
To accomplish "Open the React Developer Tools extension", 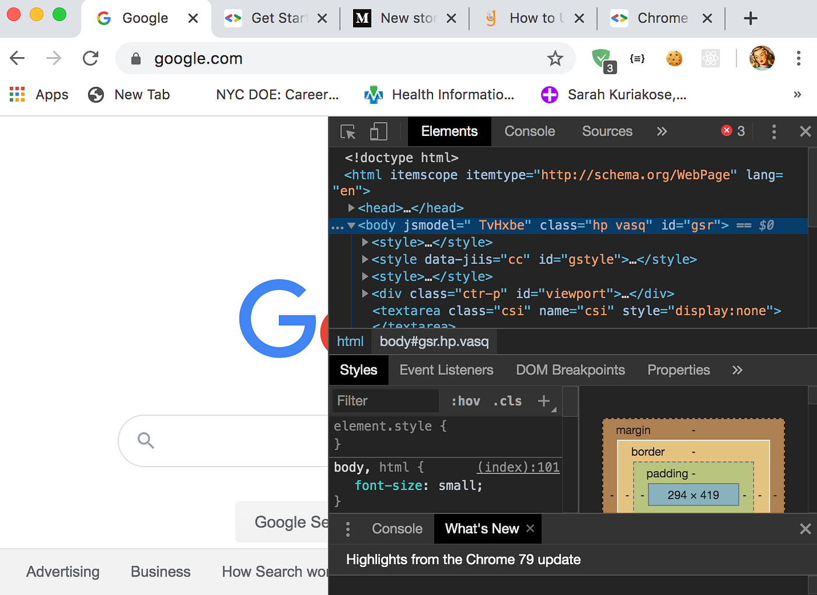I will (710, 58).
